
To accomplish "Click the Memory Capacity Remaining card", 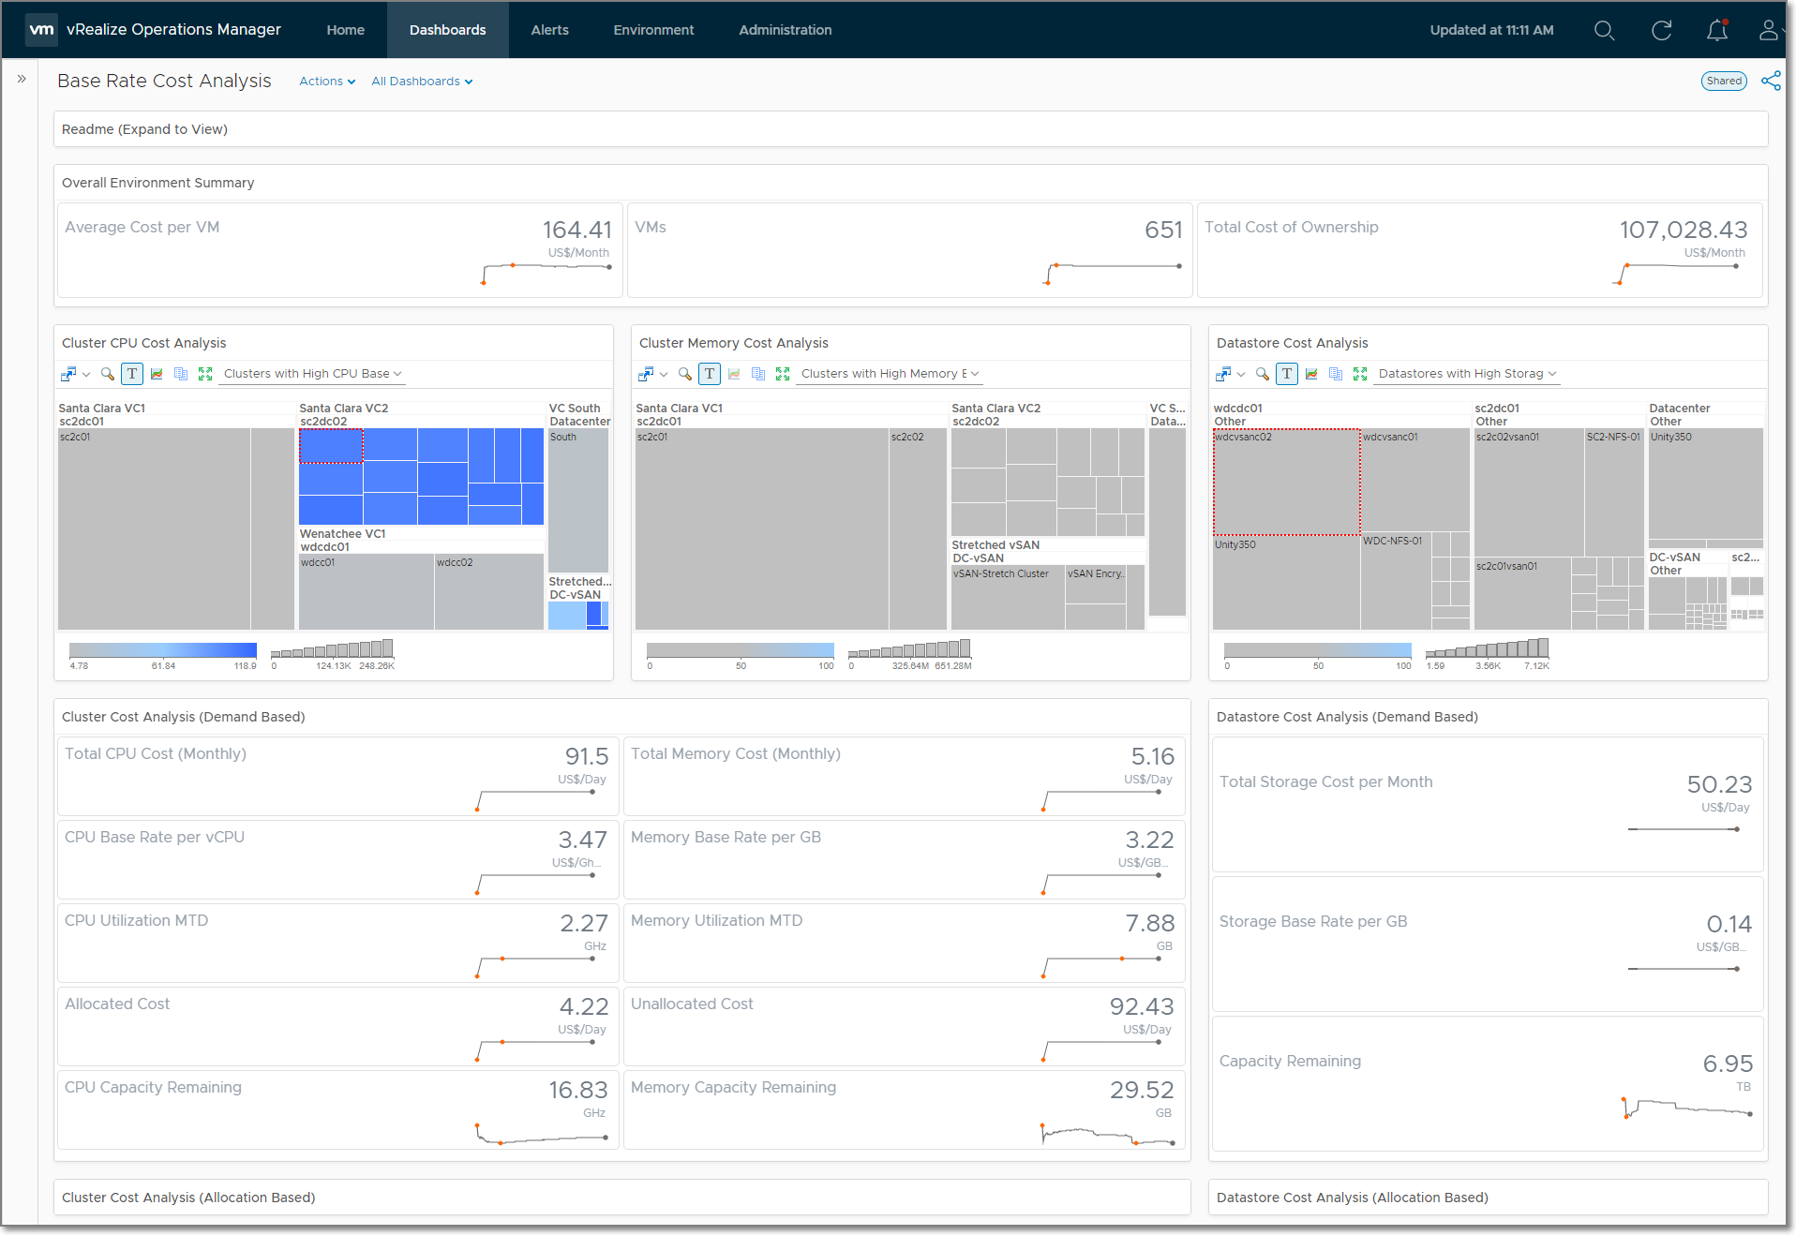I will click(905, 1110).
